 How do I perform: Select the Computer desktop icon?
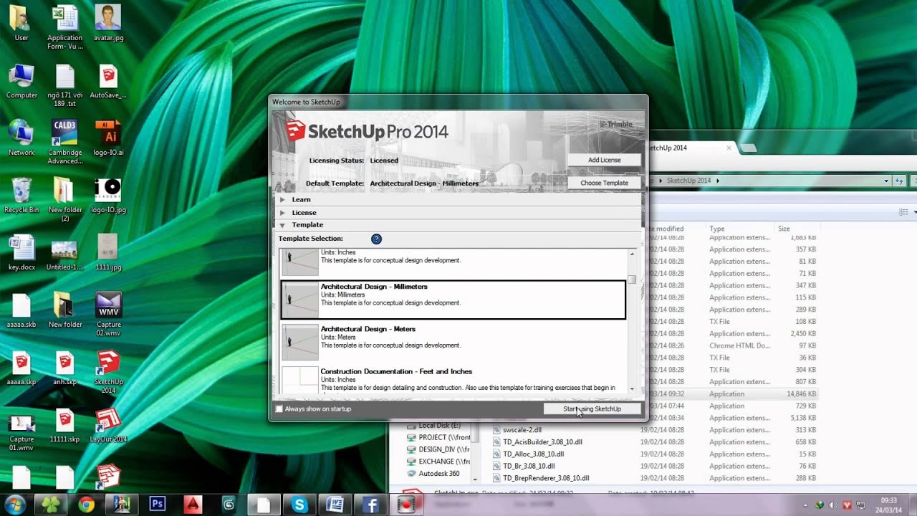[21, 81]
